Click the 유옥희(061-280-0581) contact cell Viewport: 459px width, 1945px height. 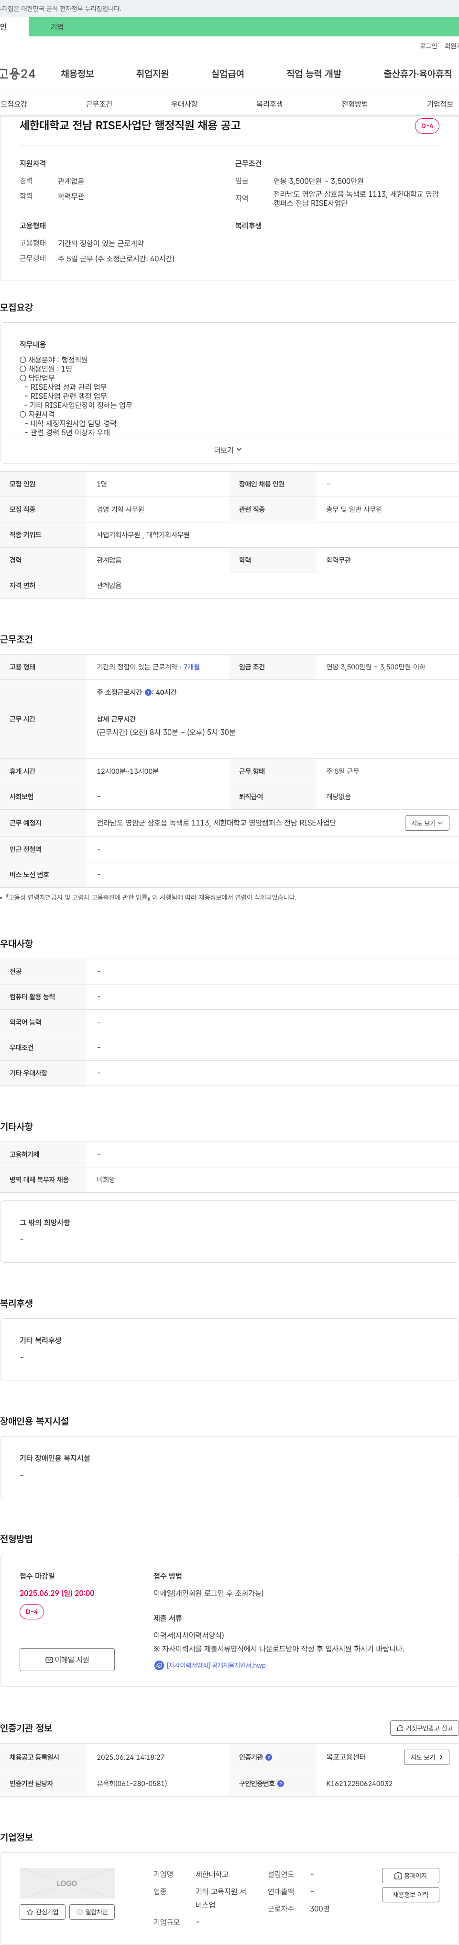click(x=132, y=1784)
